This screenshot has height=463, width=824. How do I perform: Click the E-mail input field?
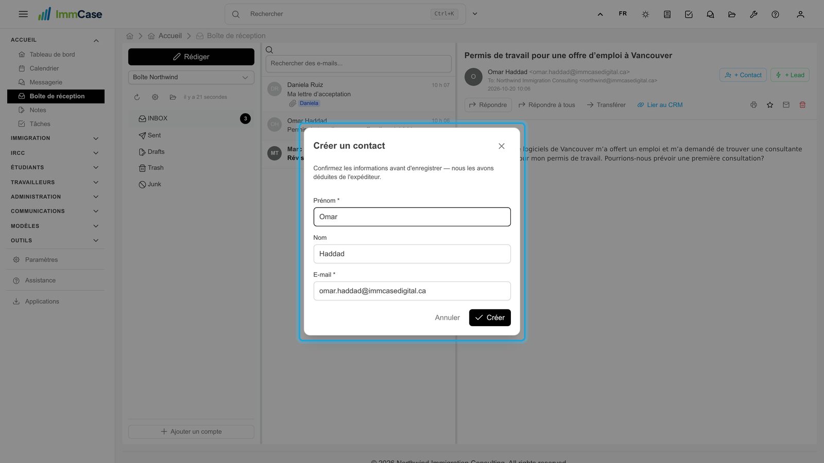[412, 291]
